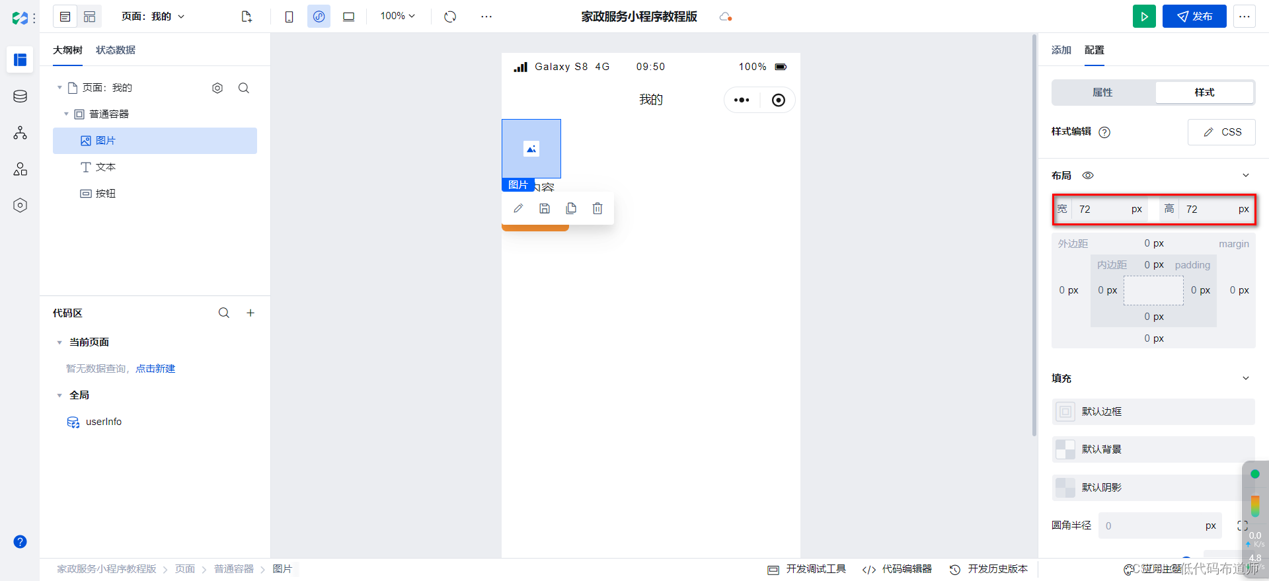Open the 页面: 我的 page dropdown
The image size is (1269, 581).
[153, 17]
